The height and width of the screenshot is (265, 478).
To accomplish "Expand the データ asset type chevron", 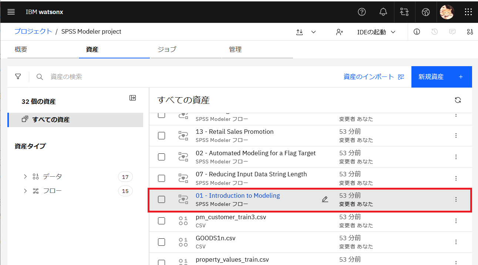I will 25,177.
